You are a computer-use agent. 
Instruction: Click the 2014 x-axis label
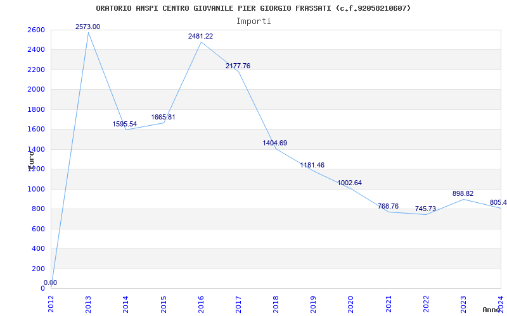(125, 304)
